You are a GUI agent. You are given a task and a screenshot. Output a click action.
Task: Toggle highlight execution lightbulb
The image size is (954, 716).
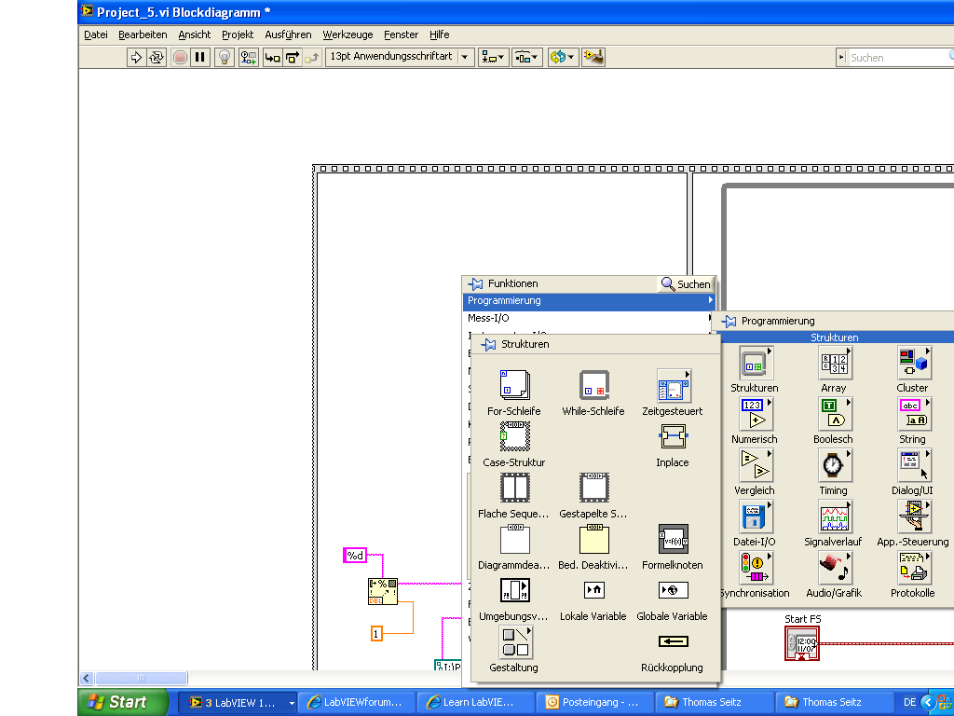[x=225, y=57]
